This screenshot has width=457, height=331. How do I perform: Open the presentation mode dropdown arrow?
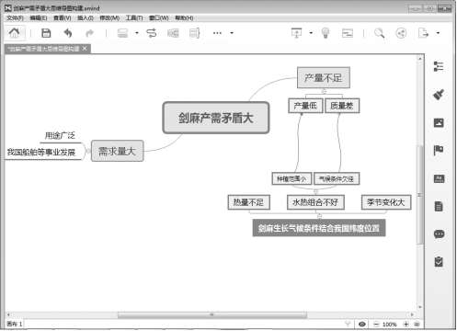coord(311,33)
